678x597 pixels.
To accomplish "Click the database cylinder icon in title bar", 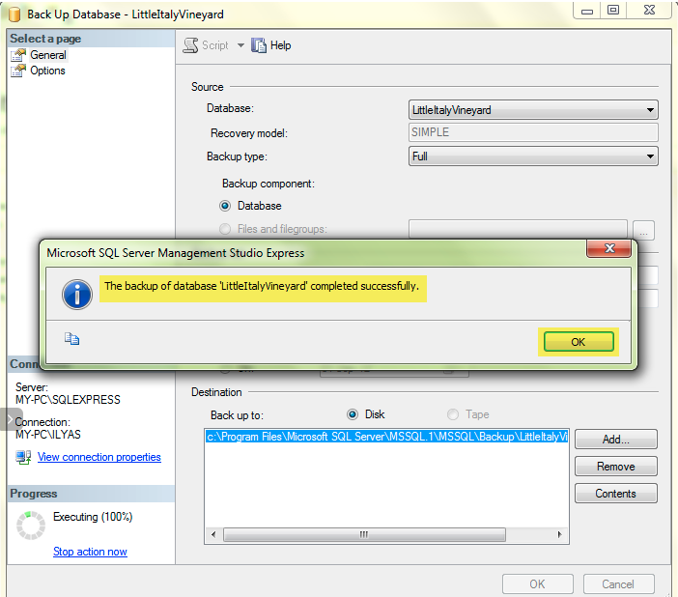I will point(14,14).
